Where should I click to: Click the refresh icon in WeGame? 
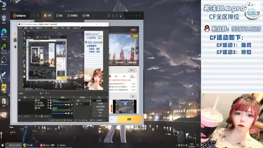38,15
